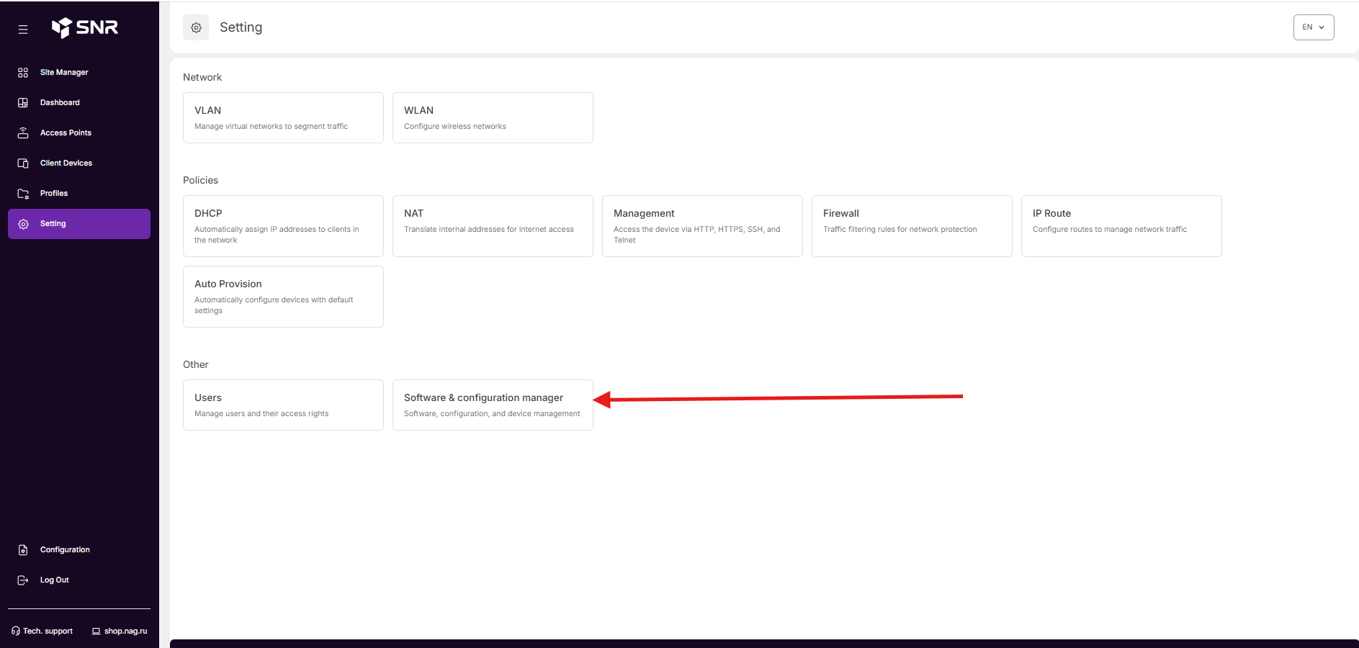Click 'Configure routes to manage network traffic' text
This screenshot has width=1359, height=648.
pyautogui.click(x=1110, y=230)
